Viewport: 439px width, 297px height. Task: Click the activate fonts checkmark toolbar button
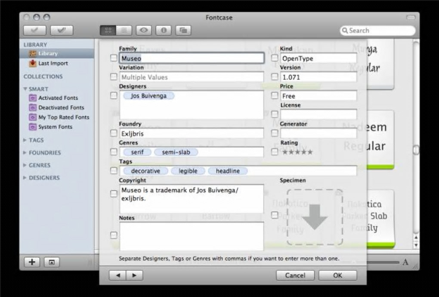point(35,30)
